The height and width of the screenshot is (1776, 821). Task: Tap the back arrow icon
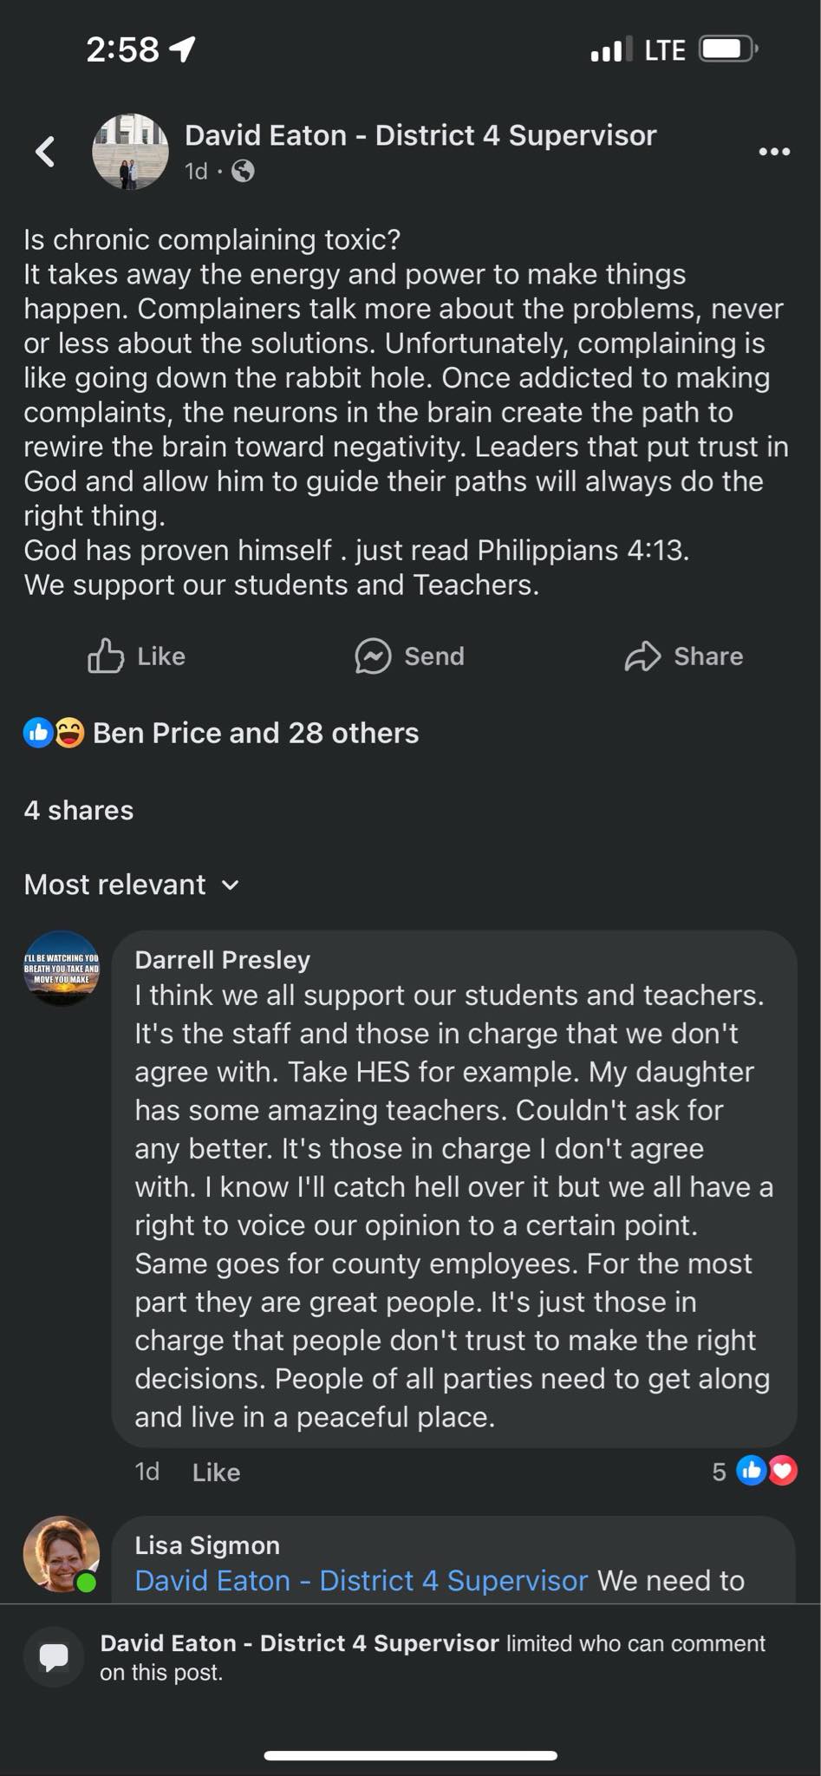[x=45, y=152]
